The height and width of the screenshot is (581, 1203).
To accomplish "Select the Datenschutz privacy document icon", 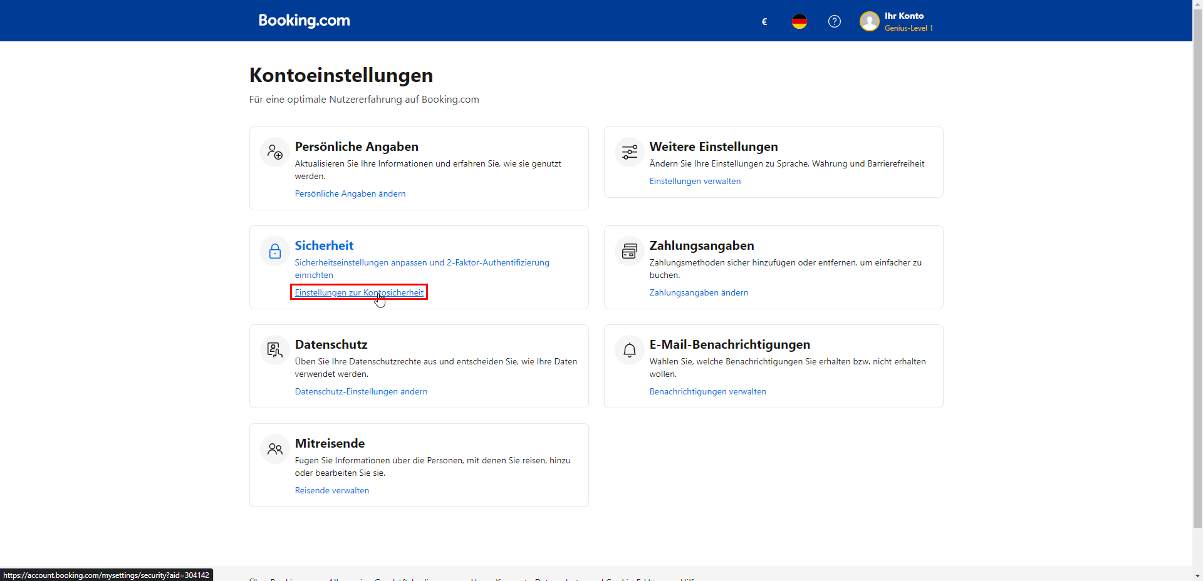I will pyautogui.click(x=274, y=350).
